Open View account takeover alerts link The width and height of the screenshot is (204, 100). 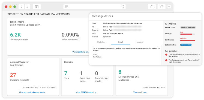[x=32, y=92]
